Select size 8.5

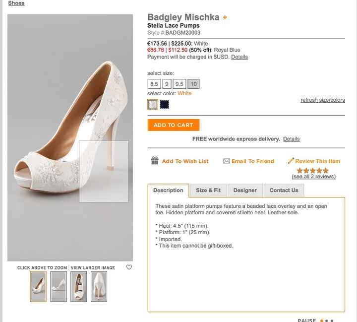coord(154,84)
